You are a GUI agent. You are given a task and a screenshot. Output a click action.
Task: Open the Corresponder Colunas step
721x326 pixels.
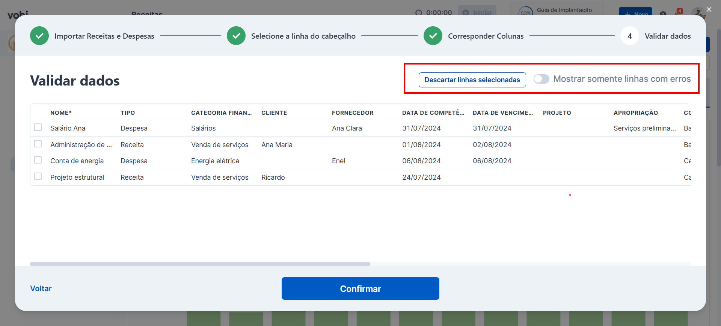[x=486, y=36]
